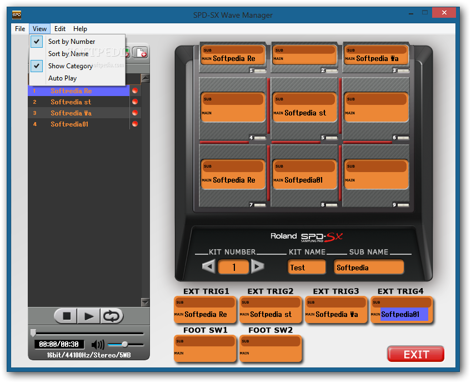Click the volume slider knob
This screenshot has height=383, width=471.
click(x=124, y=344)
